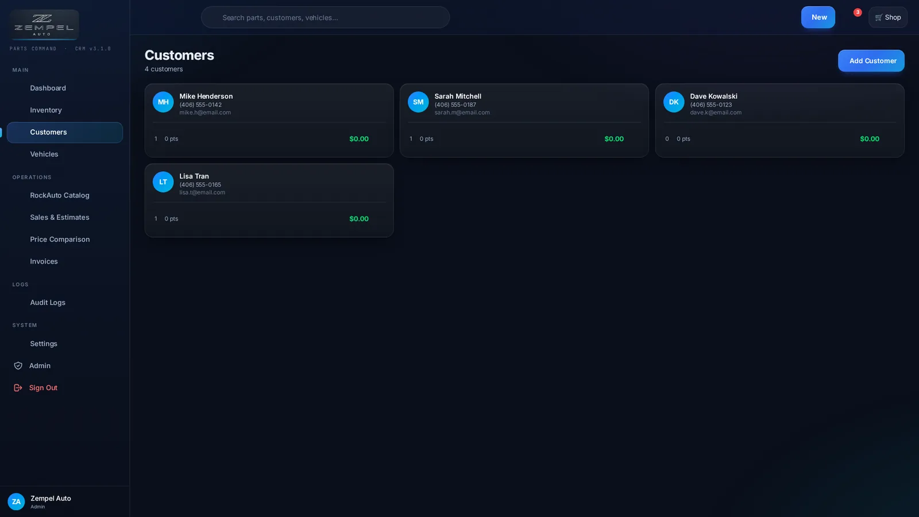
Task: Click email lisa.t@email.com
Action: 202,192
